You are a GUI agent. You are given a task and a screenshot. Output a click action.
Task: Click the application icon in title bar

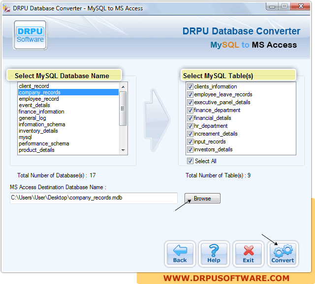6,8
